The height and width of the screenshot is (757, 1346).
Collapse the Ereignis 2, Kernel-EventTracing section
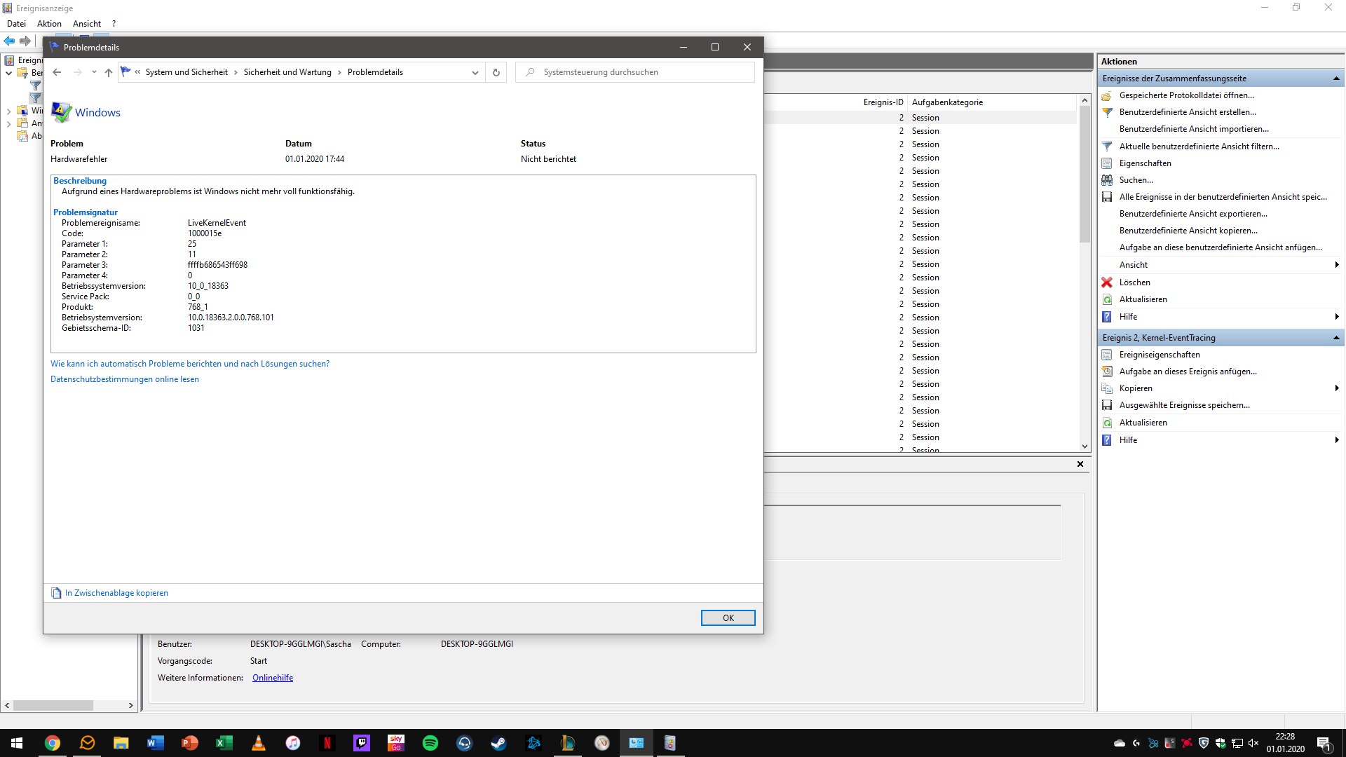tap(1336, 338)
